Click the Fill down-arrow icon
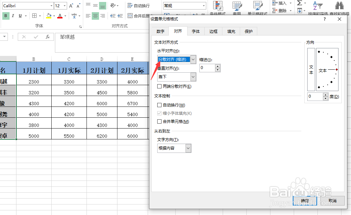This screenshot has width=351, height=215. click(299, 11)
